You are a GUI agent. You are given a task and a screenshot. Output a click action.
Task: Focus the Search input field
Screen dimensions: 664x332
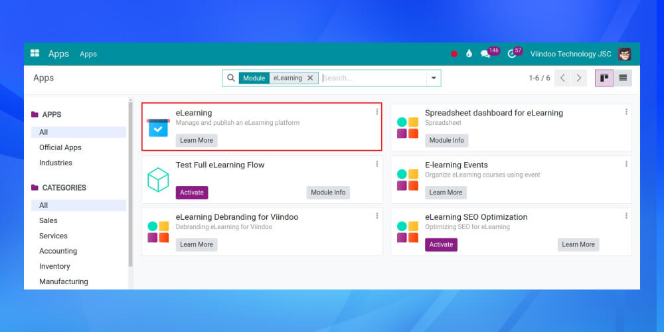(373, 78)
